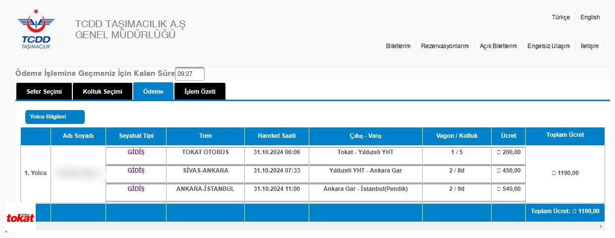Click the Çıkış - Varış column header
This screenshot has width=615, height=238.
coord(366,136)
